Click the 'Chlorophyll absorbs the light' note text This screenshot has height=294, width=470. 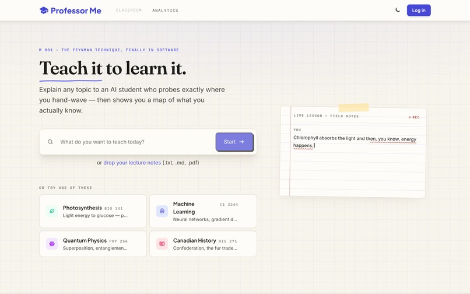[x=355, y=142]
